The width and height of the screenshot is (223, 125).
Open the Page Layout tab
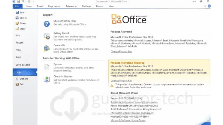(54, 6)
